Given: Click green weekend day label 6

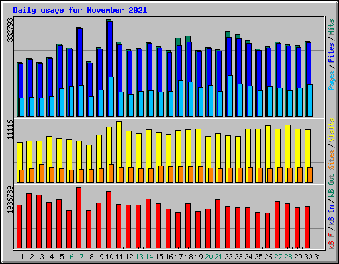Looking at the screenshot, I should pyautogui.click(x=72, y=257).
